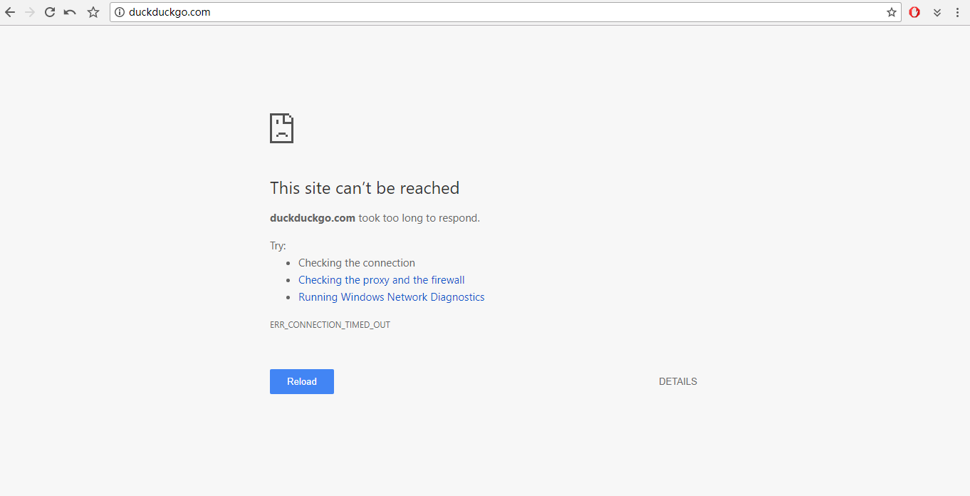Launch 'Running Windows Network Diagnostics' link

[392, 297]
